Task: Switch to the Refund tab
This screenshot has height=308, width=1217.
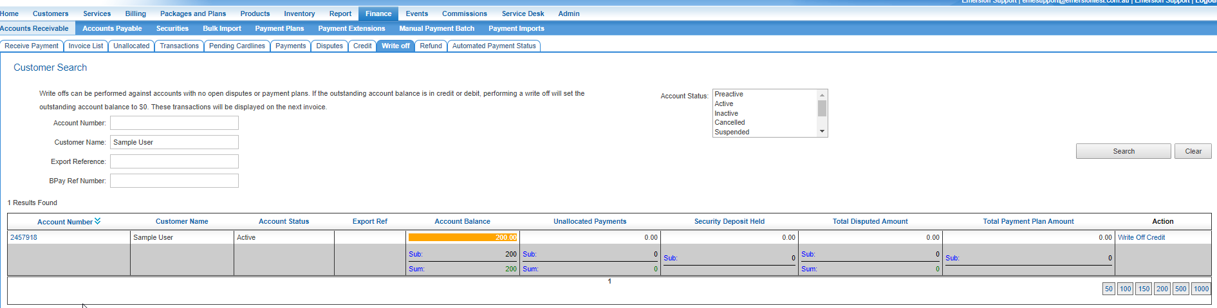Action: 431,46
